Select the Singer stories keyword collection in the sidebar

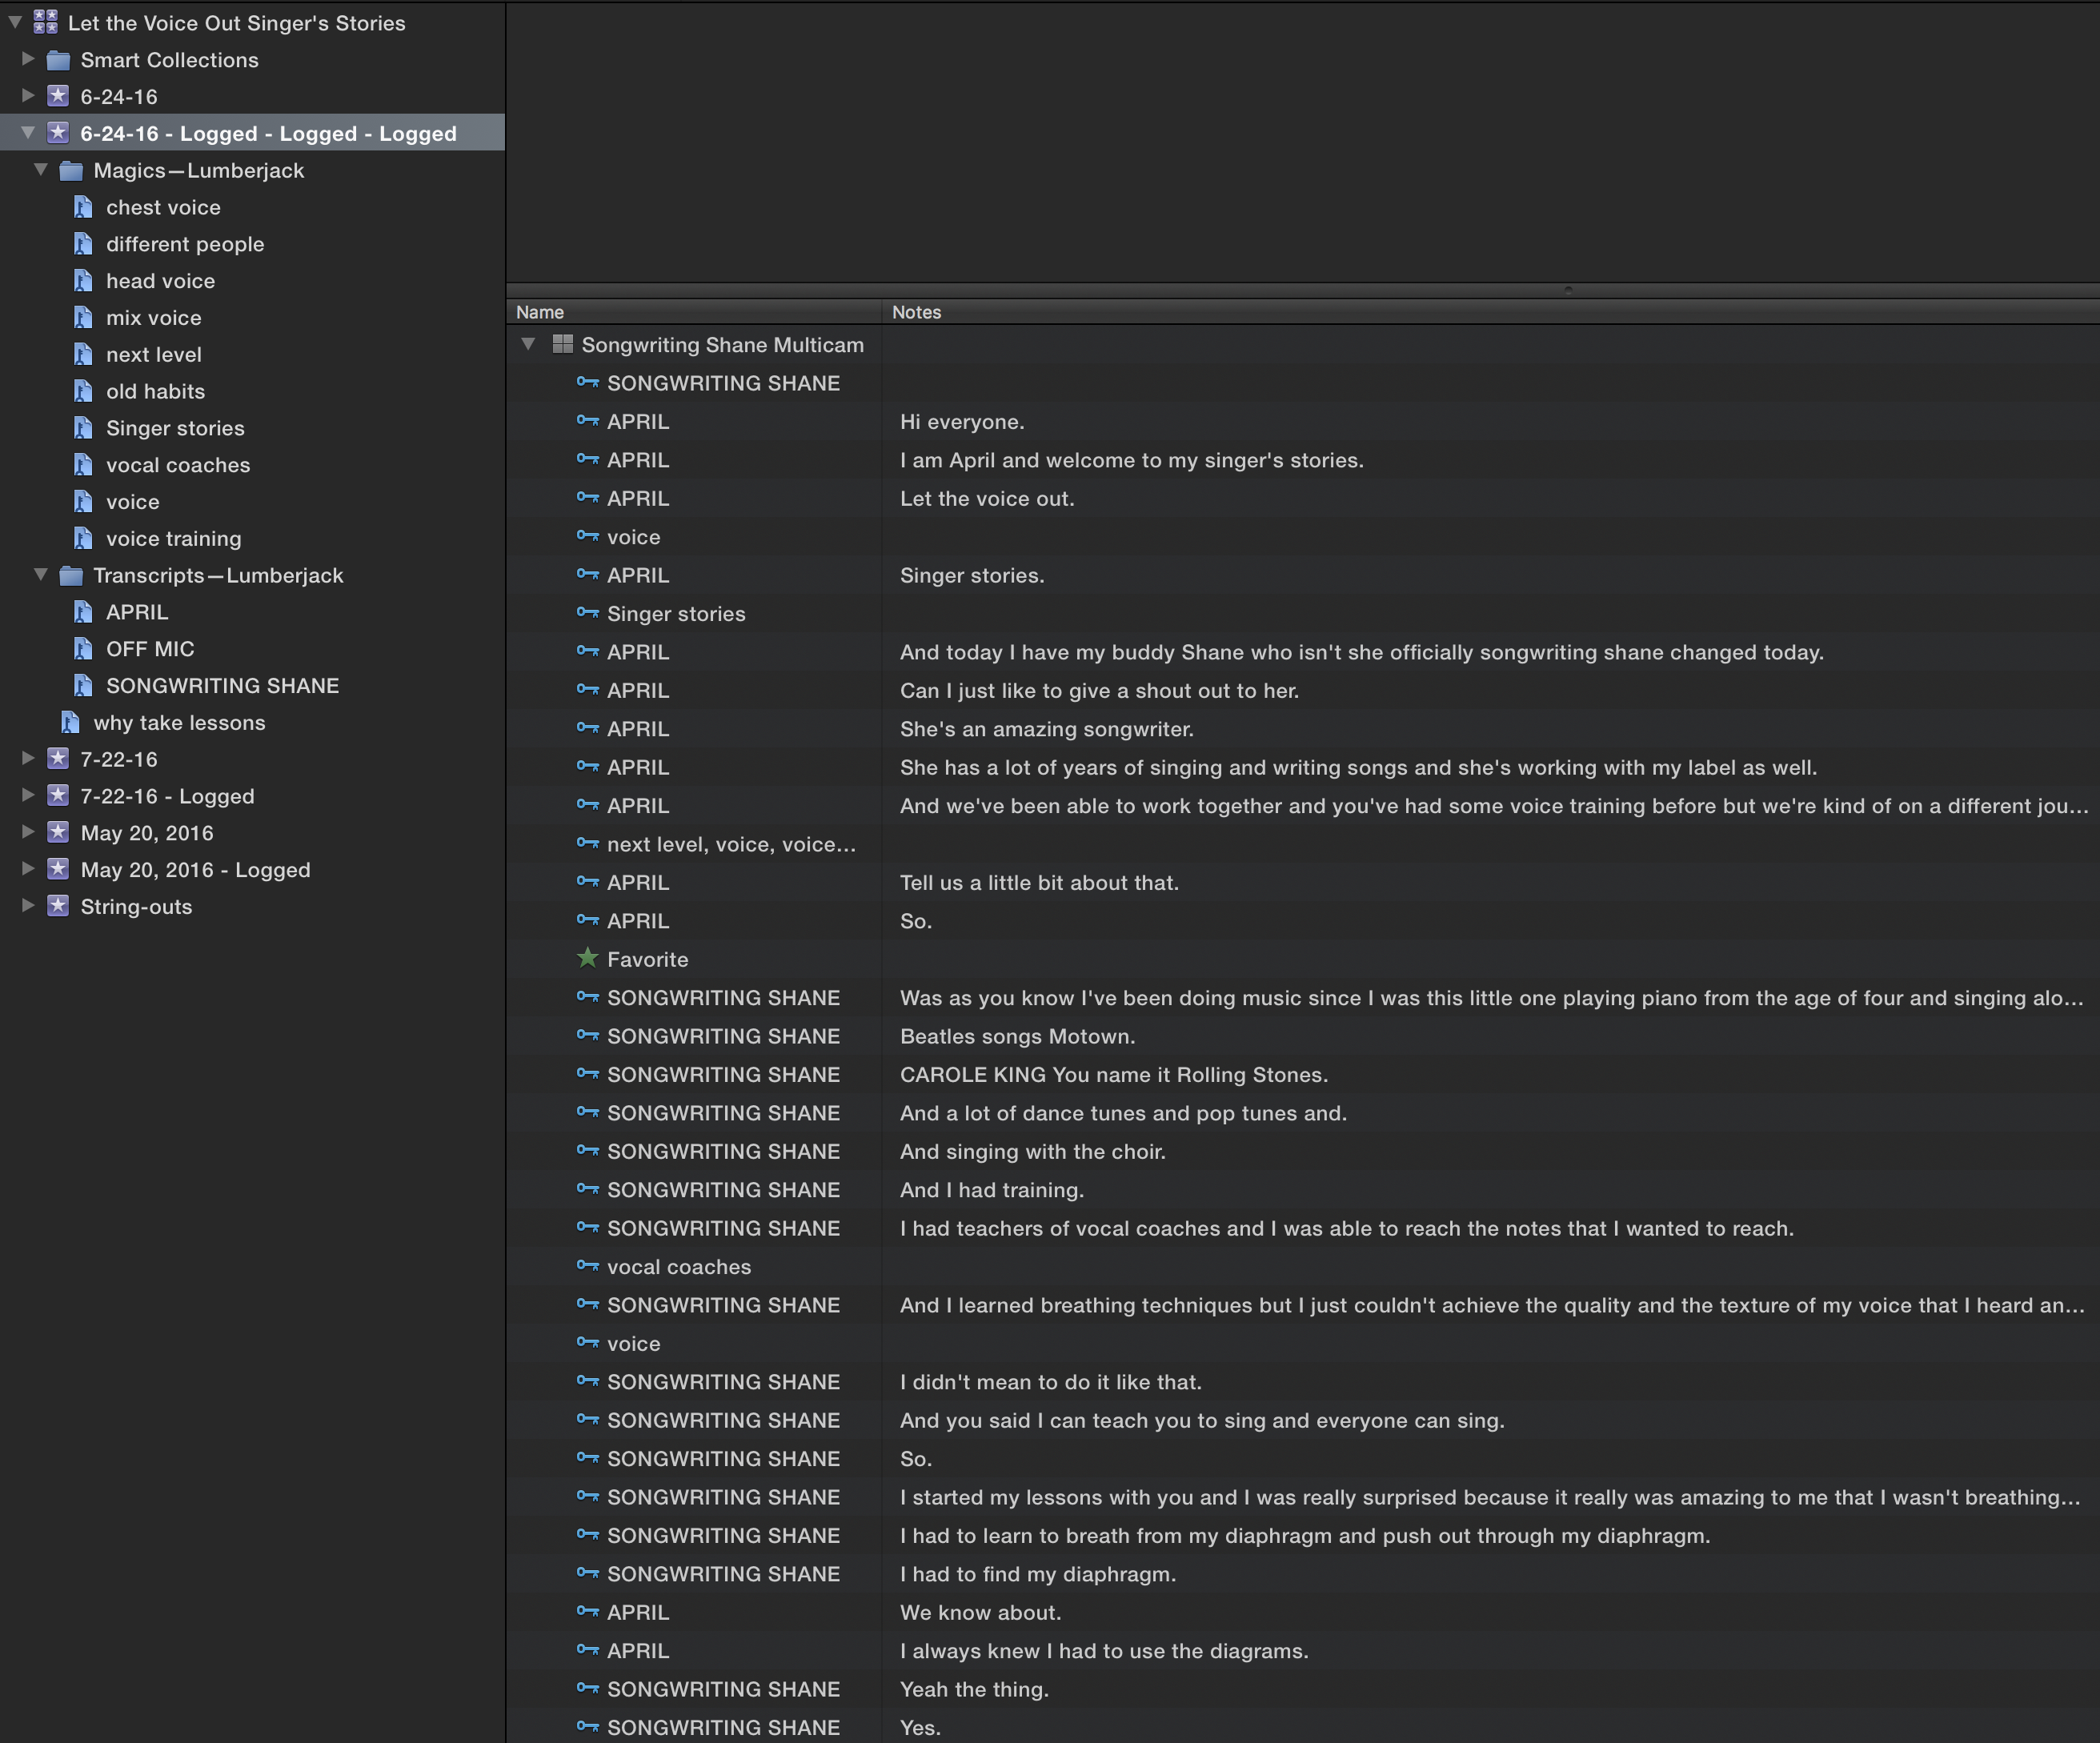point(175,428)
